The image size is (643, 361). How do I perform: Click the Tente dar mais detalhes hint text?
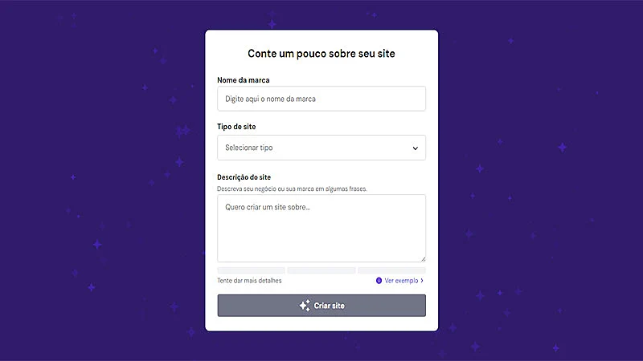[x=250, y=281]
